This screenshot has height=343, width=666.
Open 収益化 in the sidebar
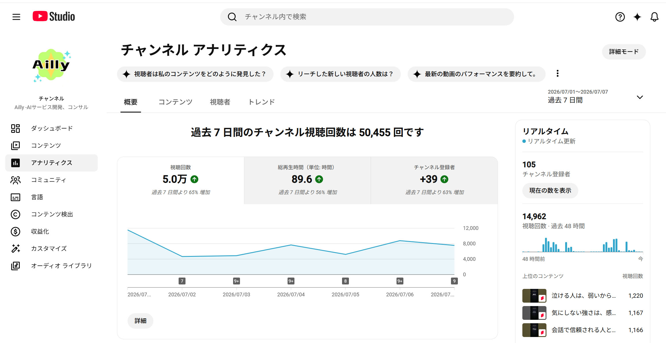pyautogui.click(x=52, y=232)
